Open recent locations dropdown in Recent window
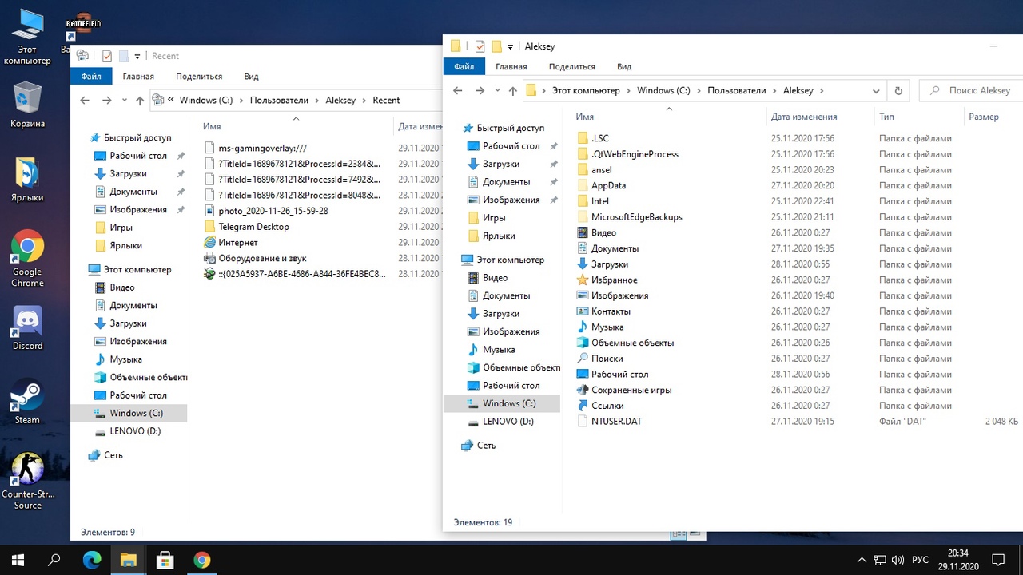This screenshot has height=575, width=1023. 124,100
